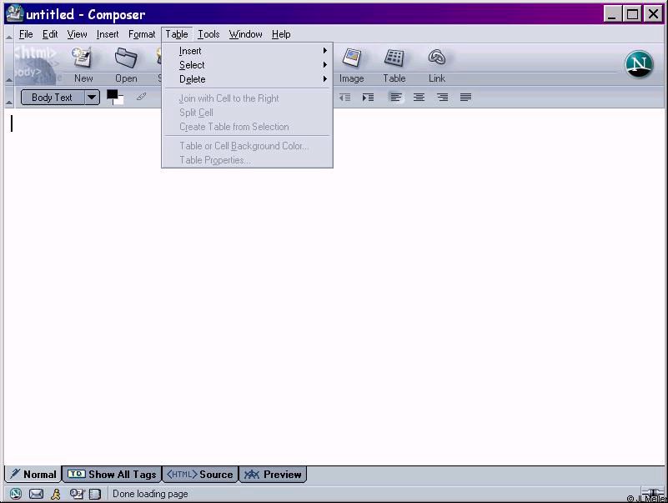The height and width of the screenshot is (503, 668).
Task: Open Mail from the envelope status icon
Action: [36, 494]
